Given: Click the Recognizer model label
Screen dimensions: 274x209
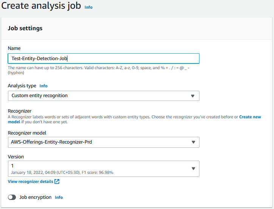Looking at the screenshot, I should pyautogui.click(x=27, y=133).
